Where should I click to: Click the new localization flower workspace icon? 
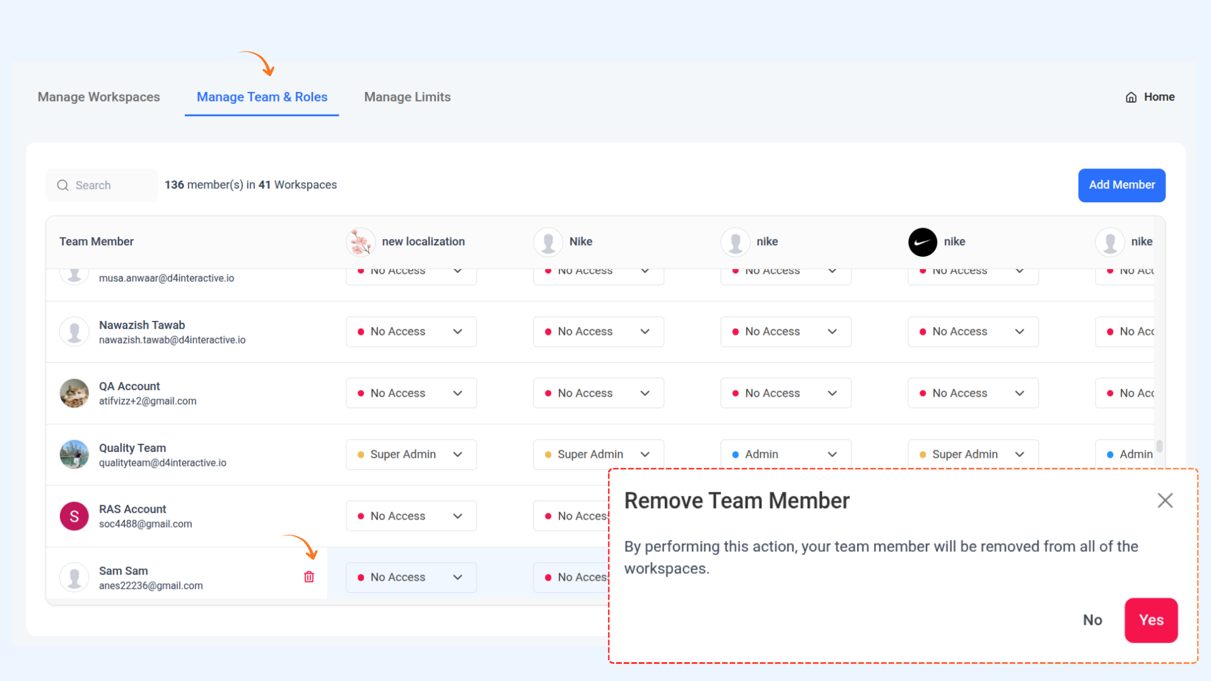click(x=361, y=242)
